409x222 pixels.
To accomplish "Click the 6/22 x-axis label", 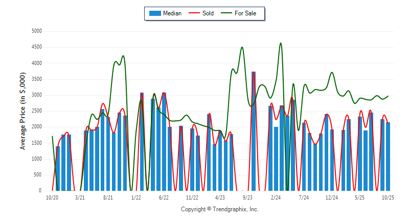I will click(164, 197).
